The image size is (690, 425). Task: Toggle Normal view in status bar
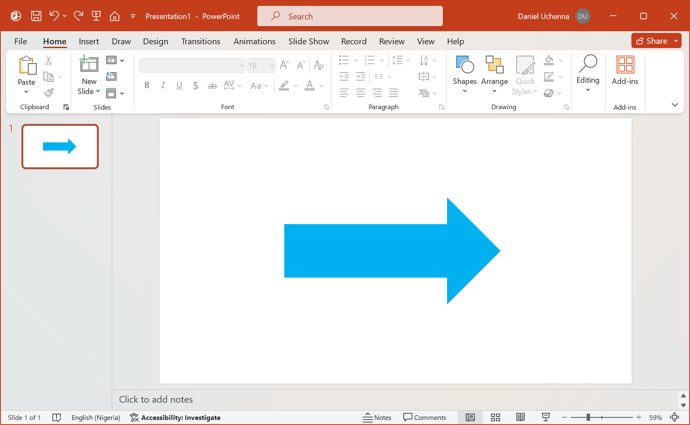[470, 417]
